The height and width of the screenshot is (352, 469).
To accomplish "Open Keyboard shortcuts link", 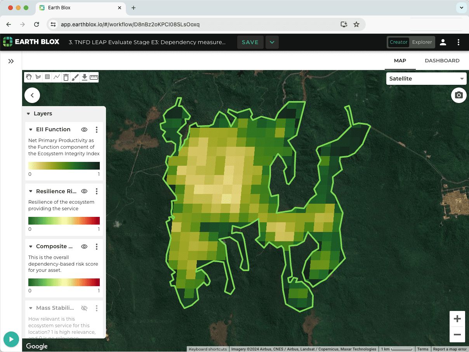I will 207,349.
